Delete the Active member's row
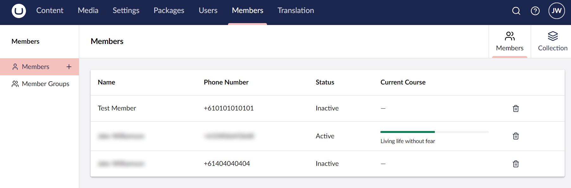The width and height of the screenshot is (571, 188). click(x=516, y=136)
